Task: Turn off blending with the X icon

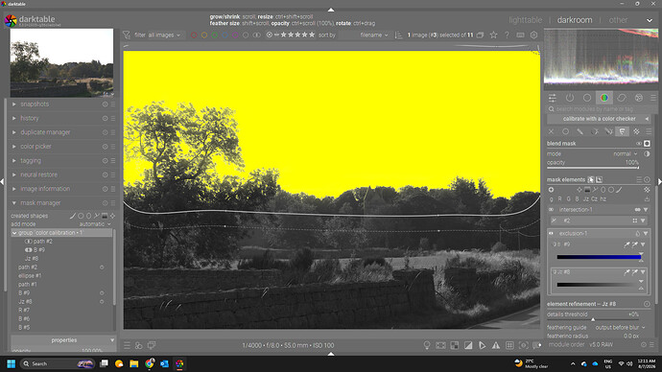Action: (551, 131)
